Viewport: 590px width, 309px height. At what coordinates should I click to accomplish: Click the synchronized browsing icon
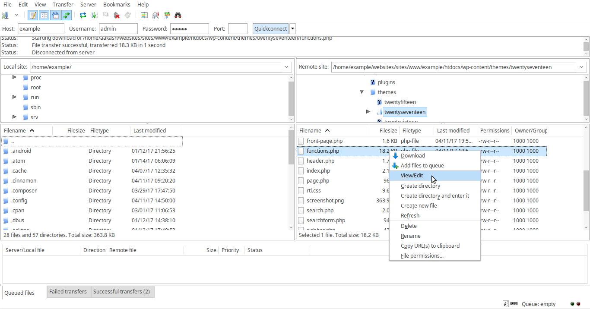click(x=167, y=15)
